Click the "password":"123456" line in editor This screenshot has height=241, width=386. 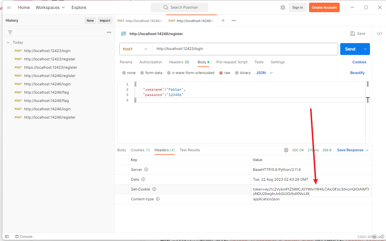click(x=163, y=95)
